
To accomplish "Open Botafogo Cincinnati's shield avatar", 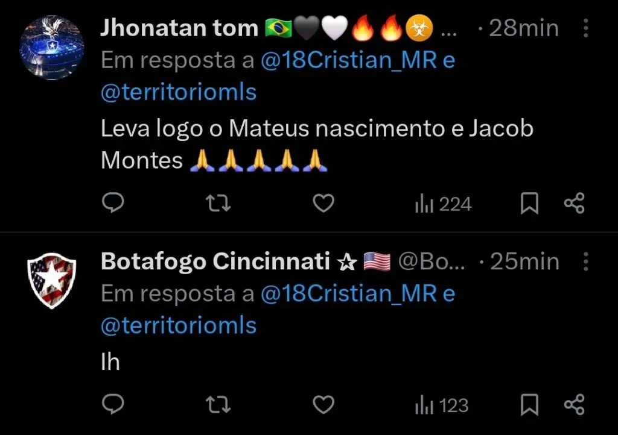I will pos(52,281).
